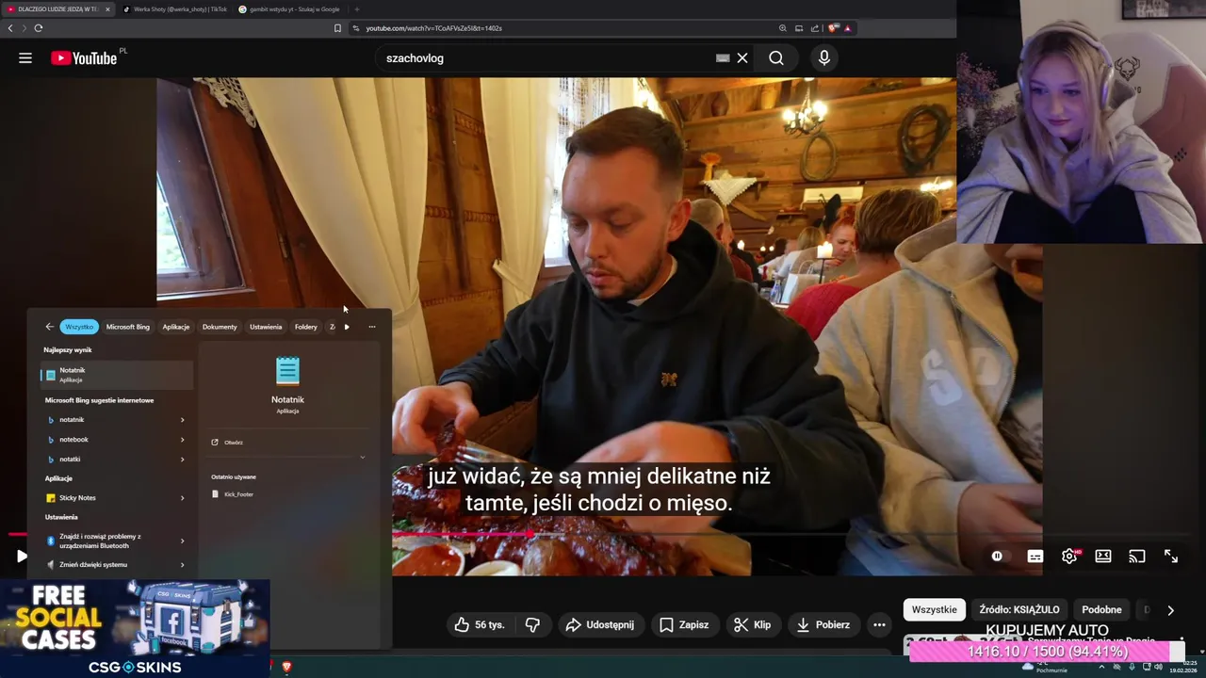Screen dimensions: 1206x678
Task: Expand Bluetooth troubleshooting result arrow
Action: coord(182,541)
